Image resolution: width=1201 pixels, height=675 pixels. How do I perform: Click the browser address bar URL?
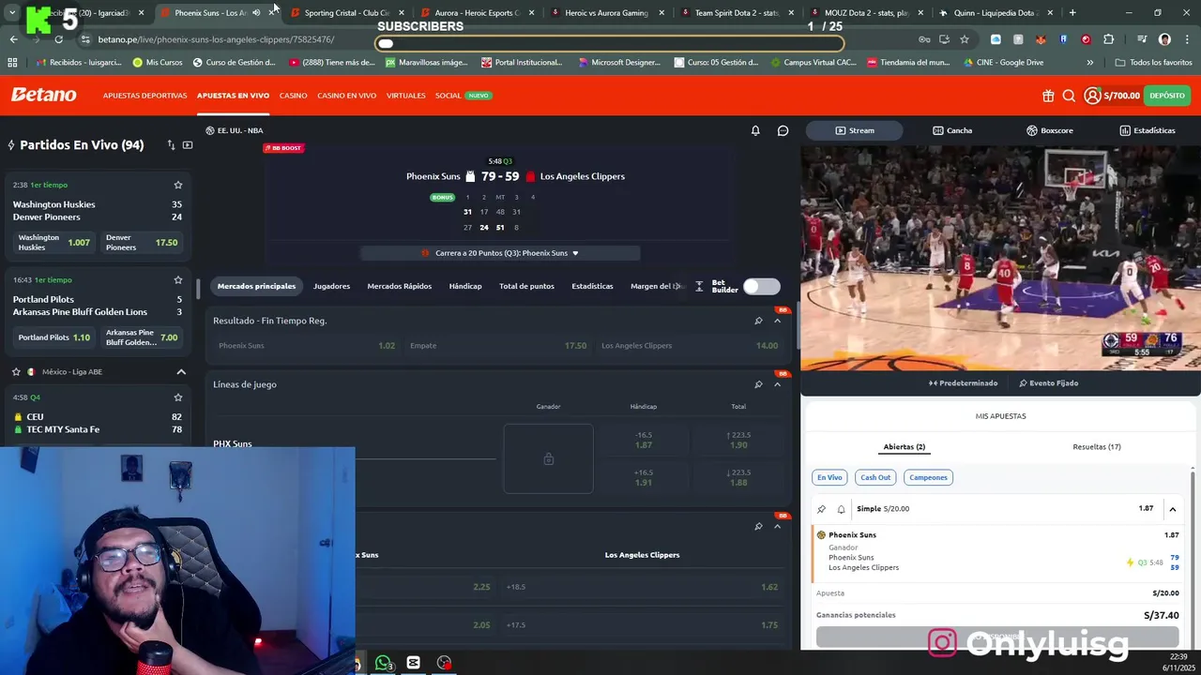coord(216,39)
